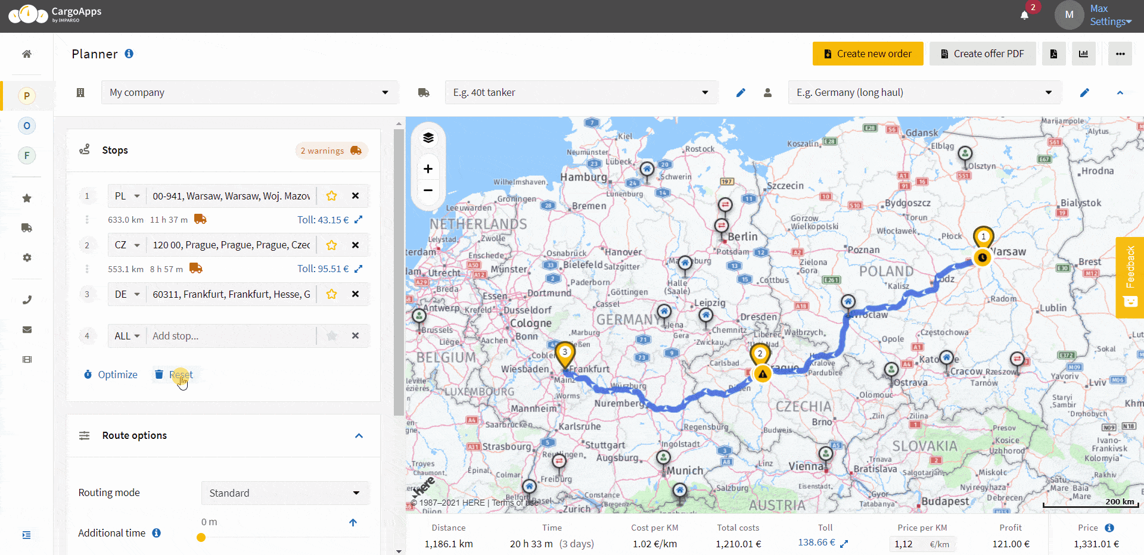Viewport: 1144px width, 555px height.
Task: Open the Home icon in the sidebar
Action: coord(26,54)
